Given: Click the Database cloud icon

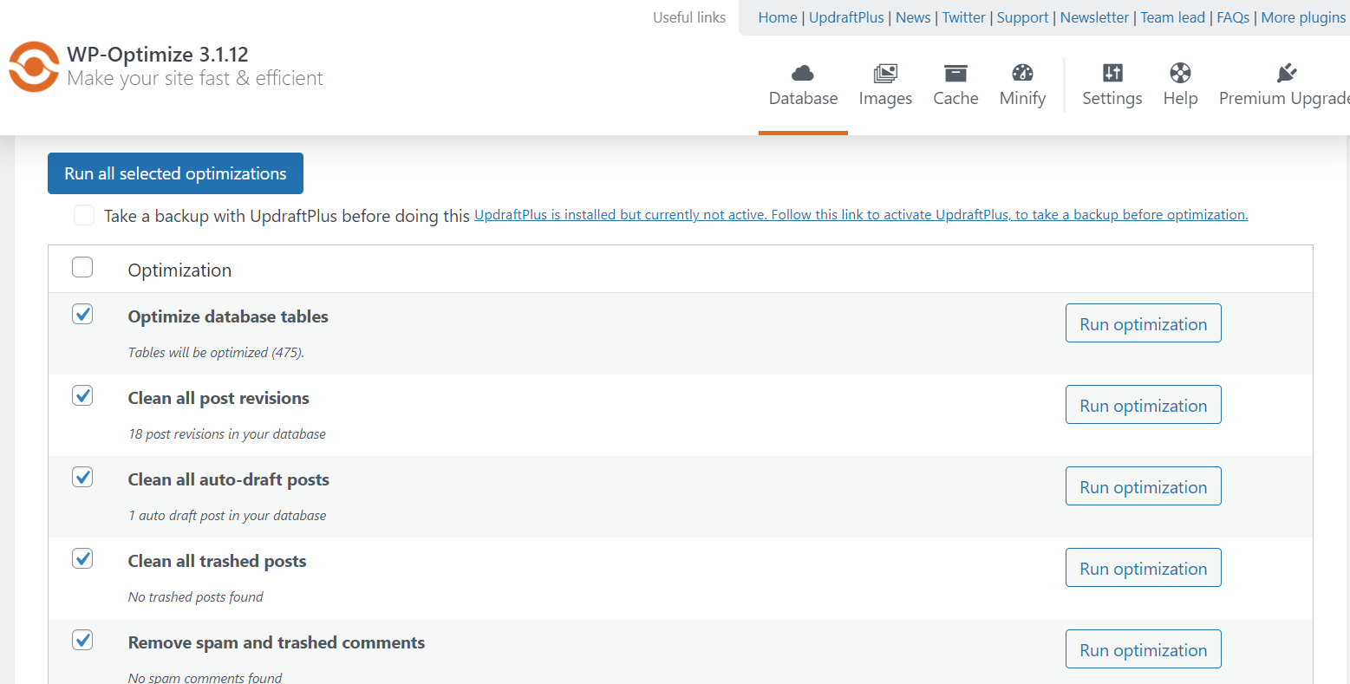Looking at the screenshot, I should coord(803,73).
